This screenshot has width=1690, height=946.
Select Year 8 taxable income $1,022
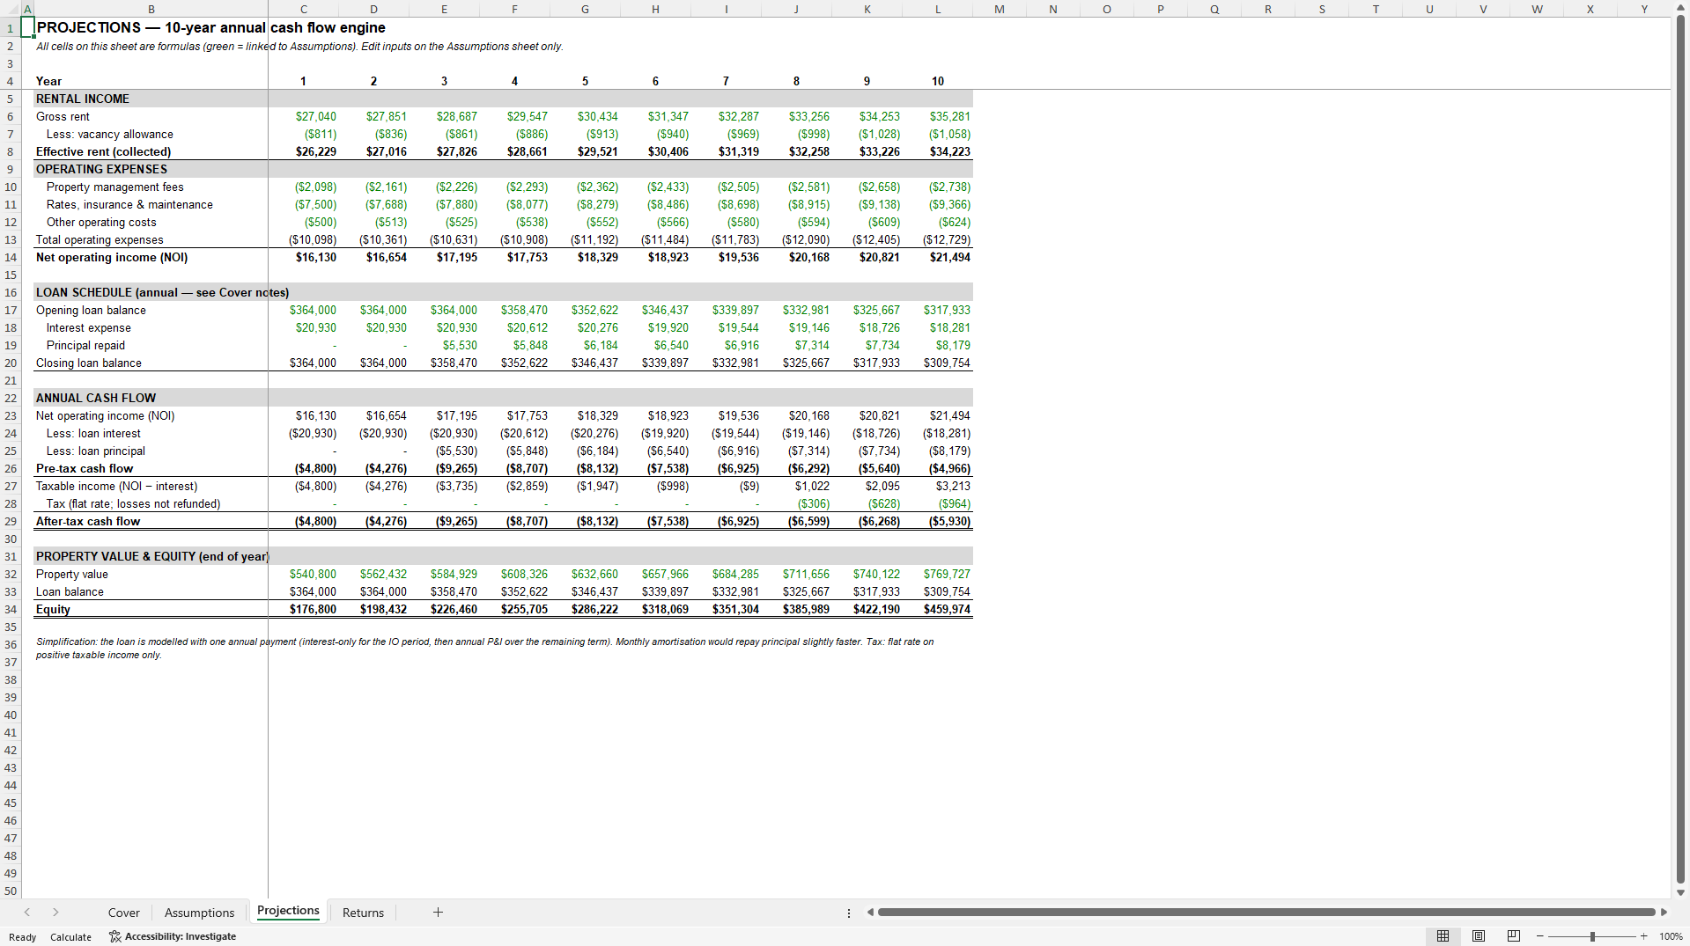[x=797, y=486]
